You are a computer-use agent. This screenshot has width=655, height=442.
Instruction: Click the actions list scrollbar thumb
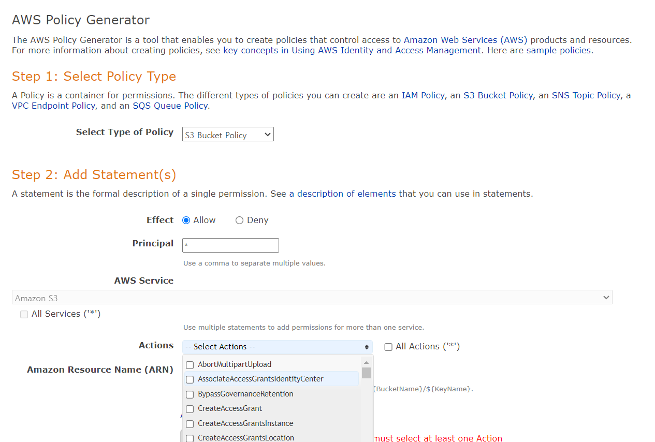(x=366, y=373)
